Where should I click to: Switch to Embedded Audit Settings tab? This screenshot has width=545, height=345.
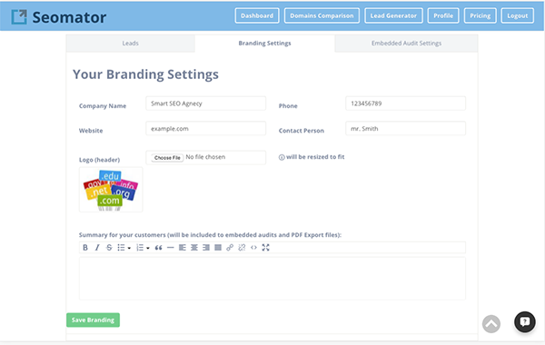tap(406, 43)
